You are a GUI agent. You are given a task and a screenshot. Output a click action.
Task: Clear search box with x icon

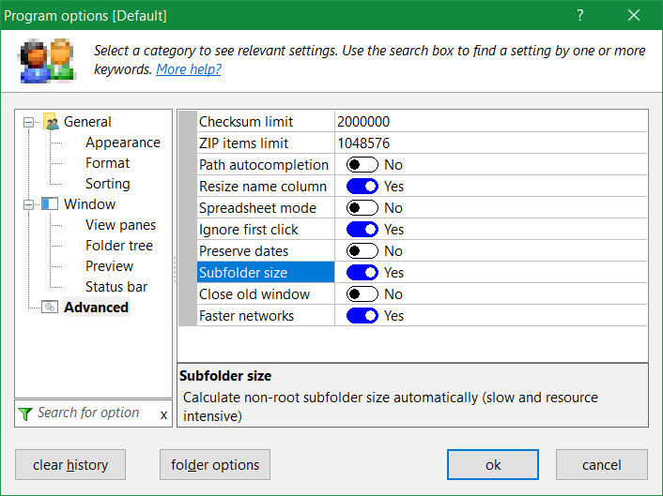click(x=163, y=413)
